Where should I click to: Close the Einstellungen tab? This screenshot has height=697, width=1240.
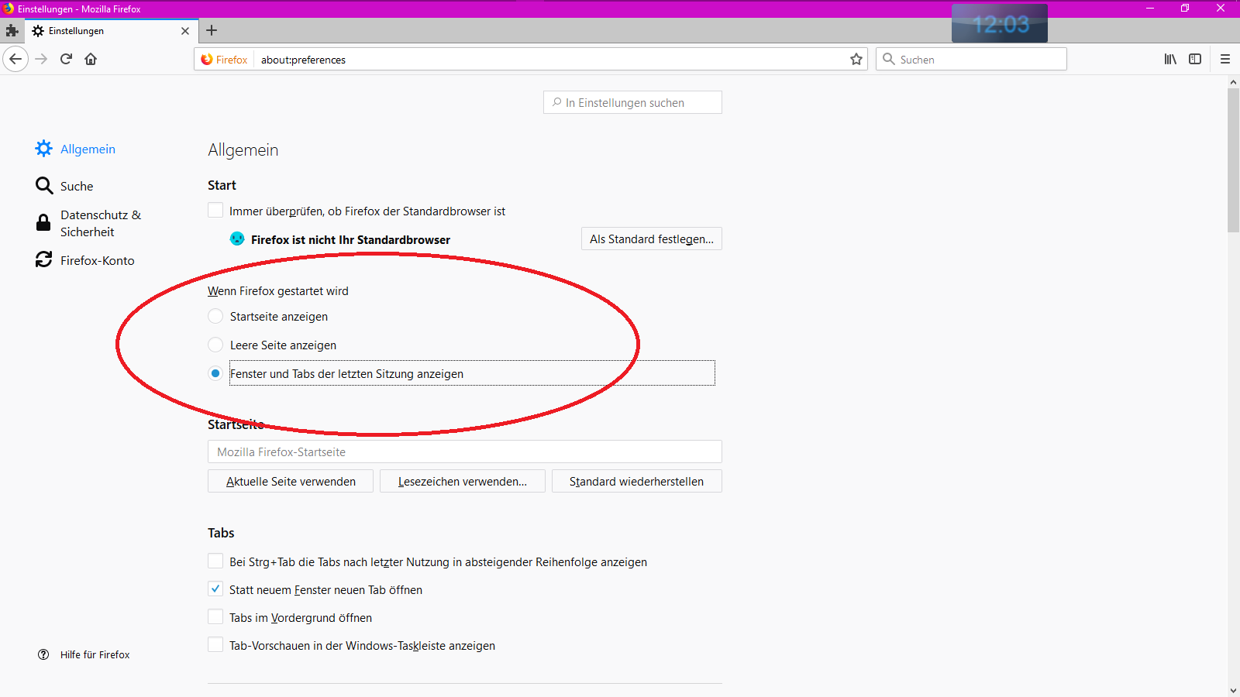pos(185,31)
